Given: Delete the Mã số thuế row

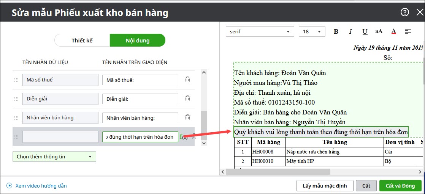Looking at the screenshot, I should [187, 80].
